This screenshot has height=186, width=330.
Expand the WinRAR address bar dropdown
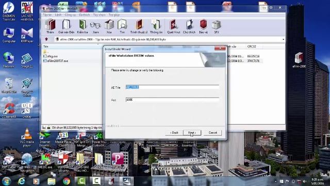click(283, 39)
